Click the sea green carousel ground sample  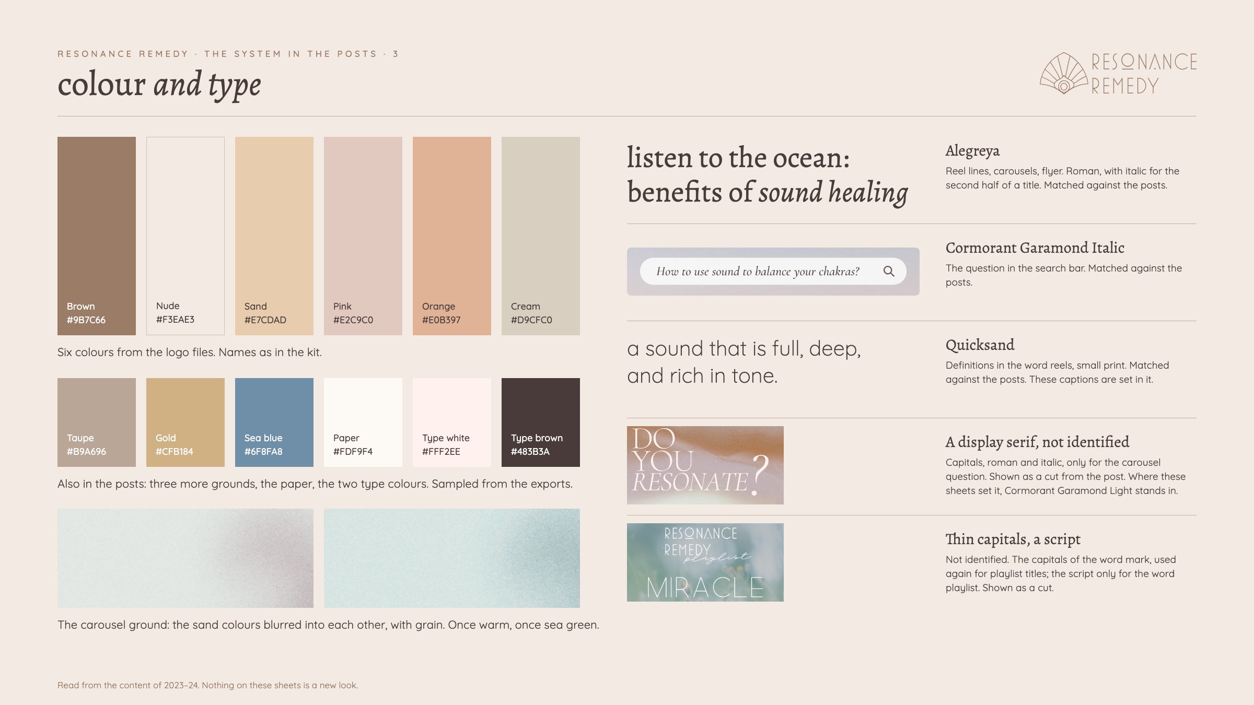[452, 558]
